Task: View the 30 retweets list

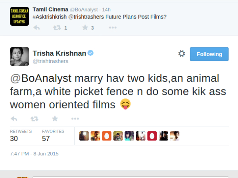Action: (x=14, y=135)
